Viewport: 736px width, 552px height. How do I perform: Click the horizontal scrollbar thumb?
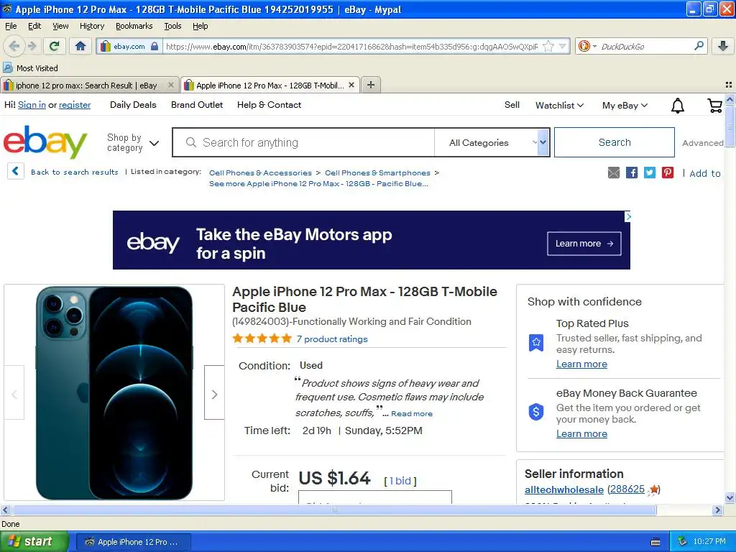coord(334,510)
